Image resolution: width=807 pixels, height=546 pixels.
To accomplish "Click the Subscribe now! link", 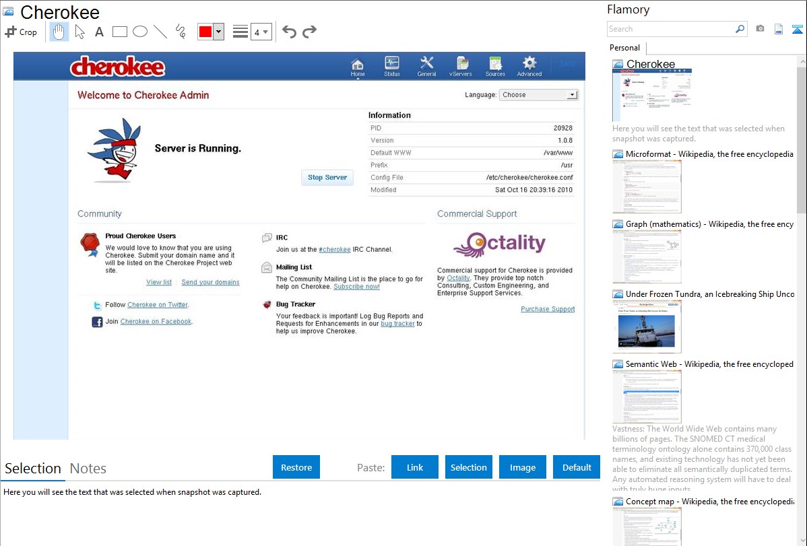I will tap(356, 287).
